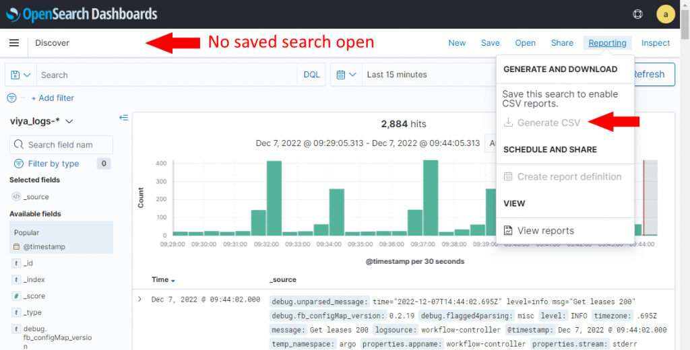Click the Add filter link

pyautogui.click(x=53, y=98)
